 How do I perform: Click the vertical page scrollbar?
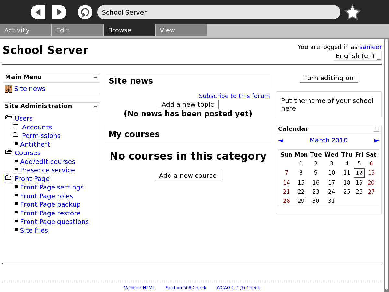(386, 162)
